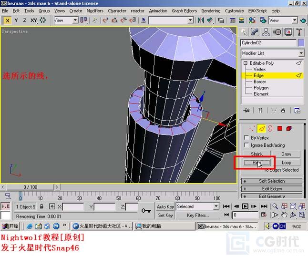This screenshot has height=257, width=308.
Task: Click the Play Animation button
Action: (245, 206)
